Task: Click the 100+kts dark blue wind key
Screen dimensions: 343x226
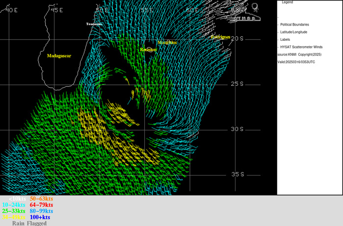Action: 40,217
